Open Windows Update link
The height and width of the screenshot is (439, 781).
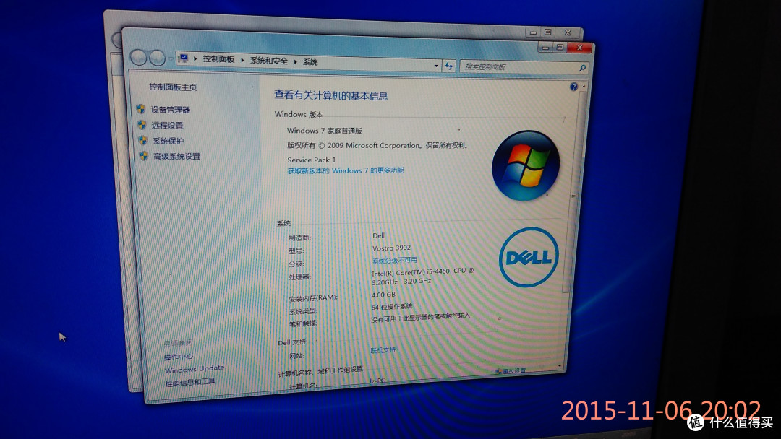195,370
